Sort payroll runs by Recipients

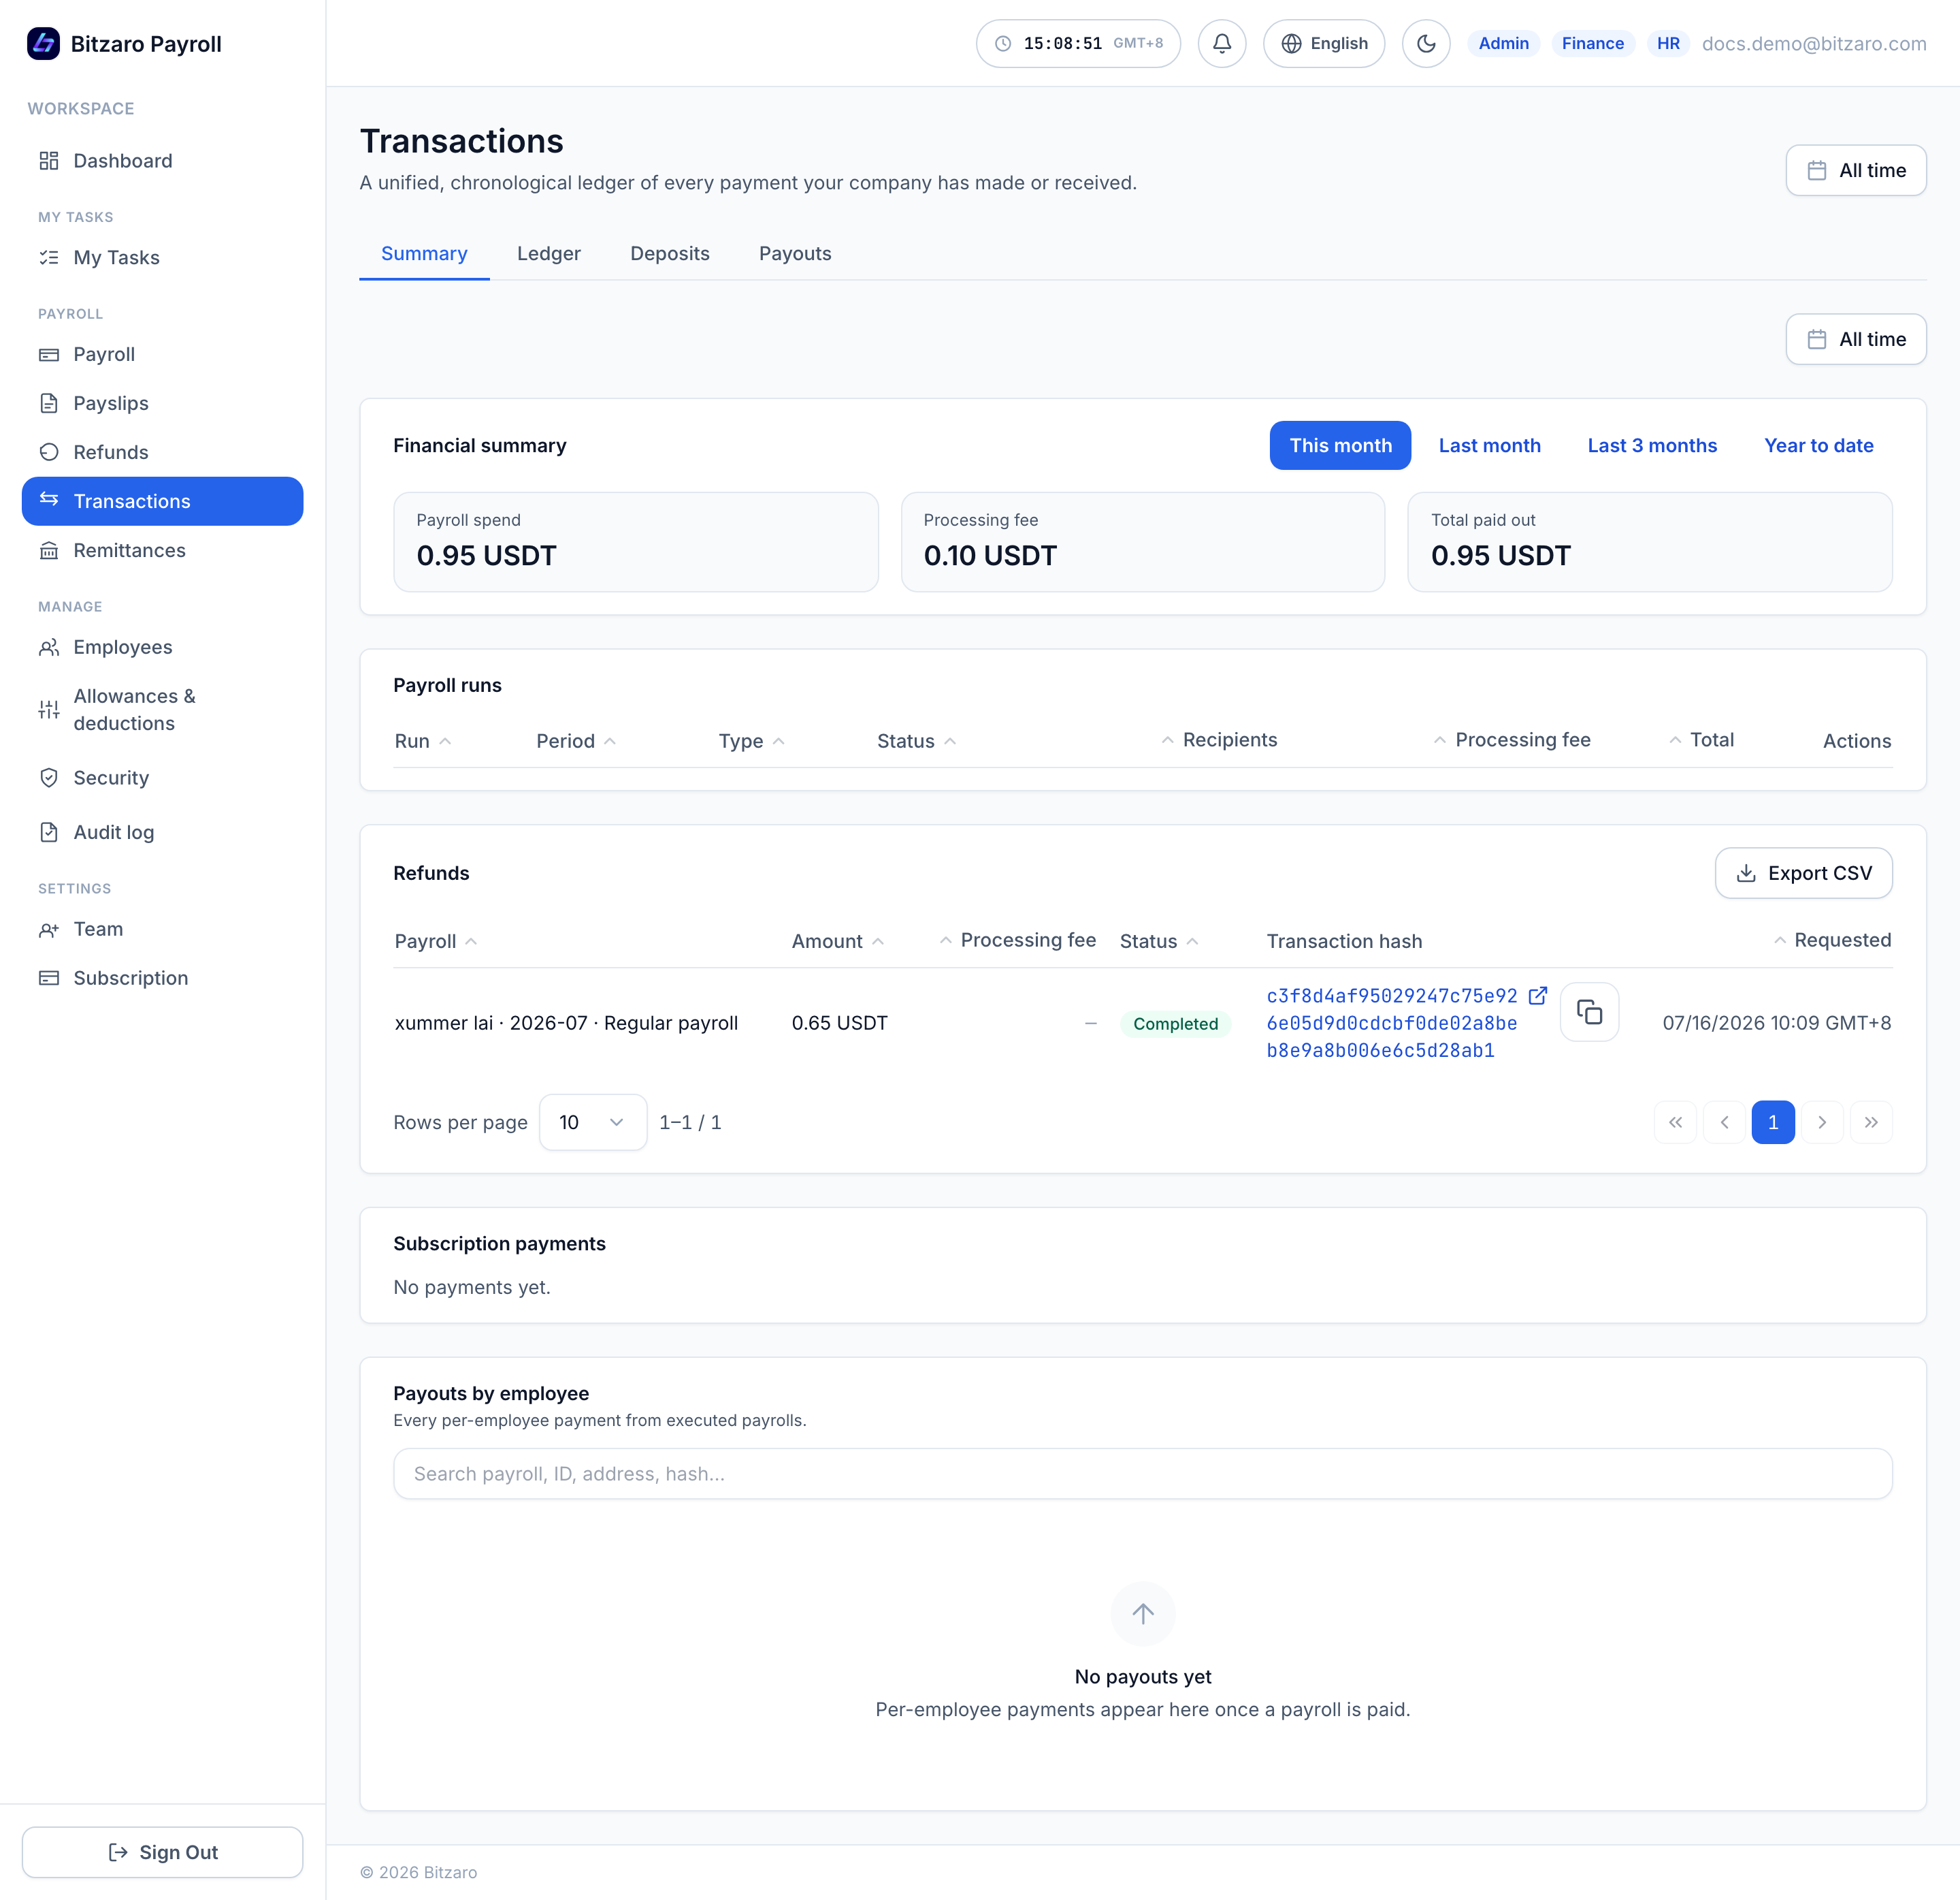[x=1219, y=740]
